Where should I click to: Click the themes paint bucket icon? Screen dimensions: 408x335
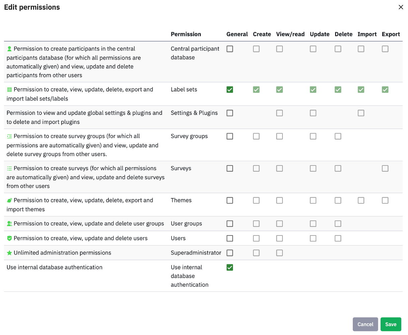click(x=9, y=200)
